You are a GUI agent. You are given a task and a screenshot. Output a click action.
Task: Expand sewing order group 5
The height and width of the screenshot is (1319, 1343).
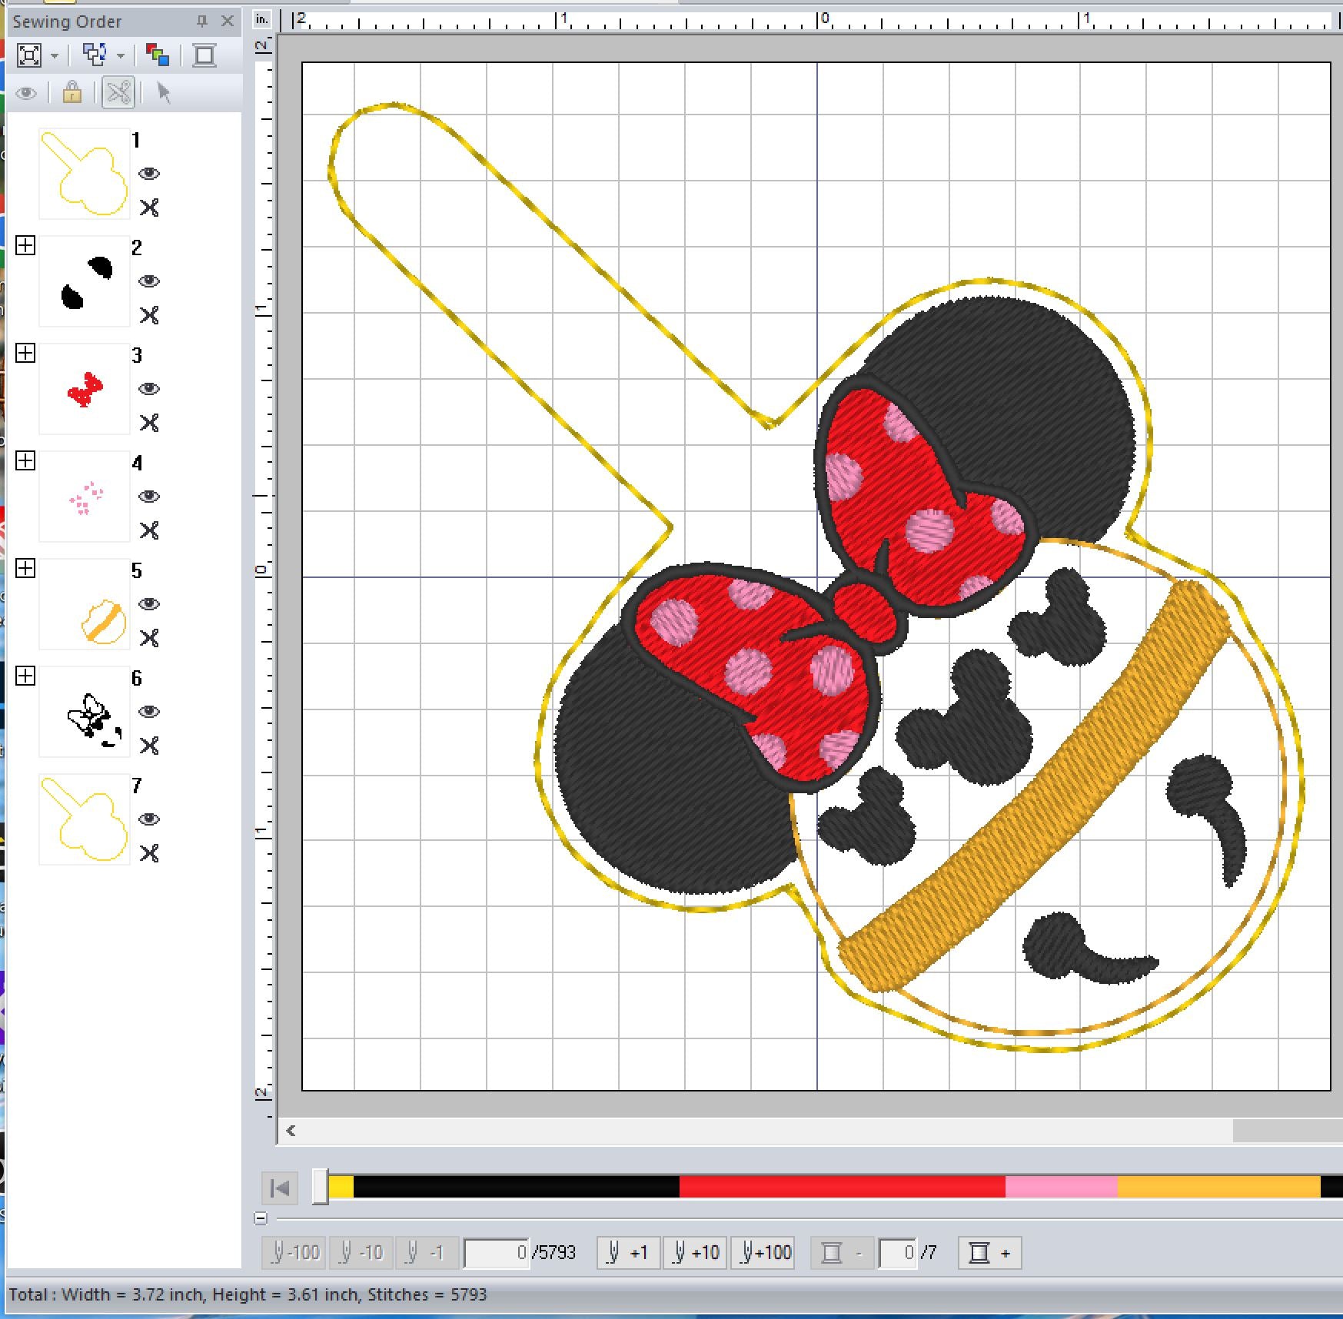(x=25, y=569)
